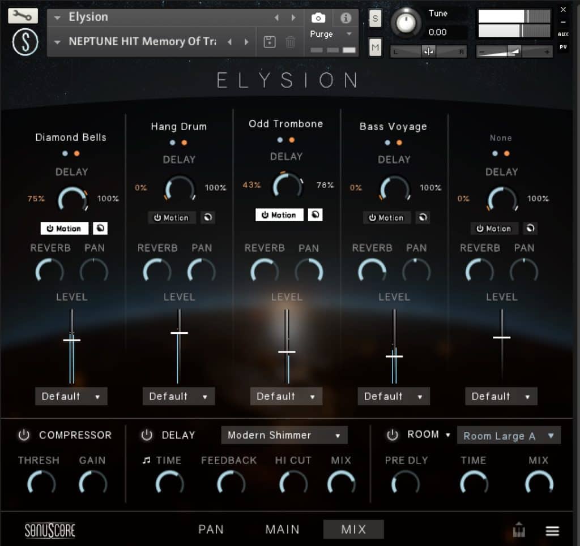
Task: Open the None slot Default dropdown
Action: (x=501, y=397)
